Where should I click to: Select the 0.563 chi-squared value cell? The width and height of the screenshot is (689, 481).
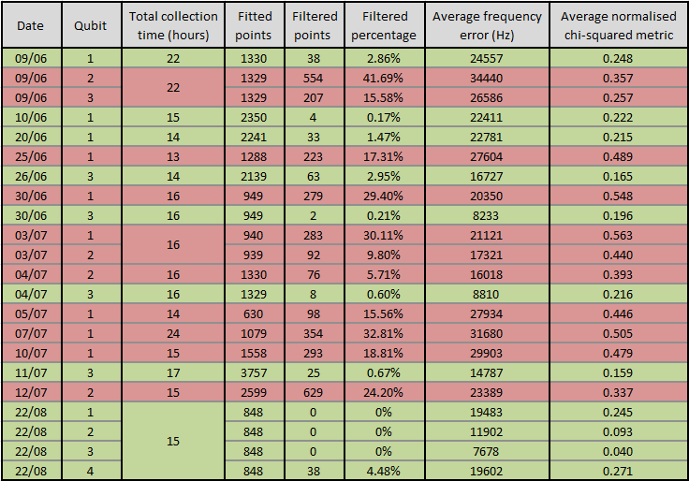coord(617,237)
